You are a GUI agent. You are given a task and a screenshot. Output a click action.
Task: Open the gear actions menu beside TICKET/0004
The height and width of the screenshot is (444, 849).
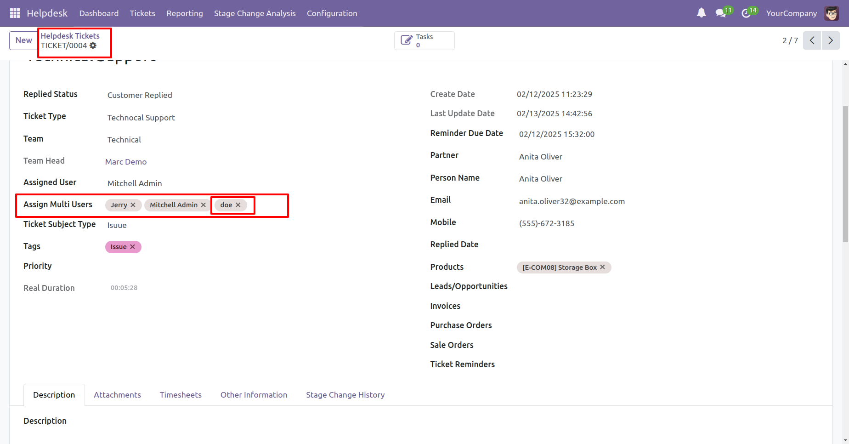pyautogui.click(x=93, y=46)
